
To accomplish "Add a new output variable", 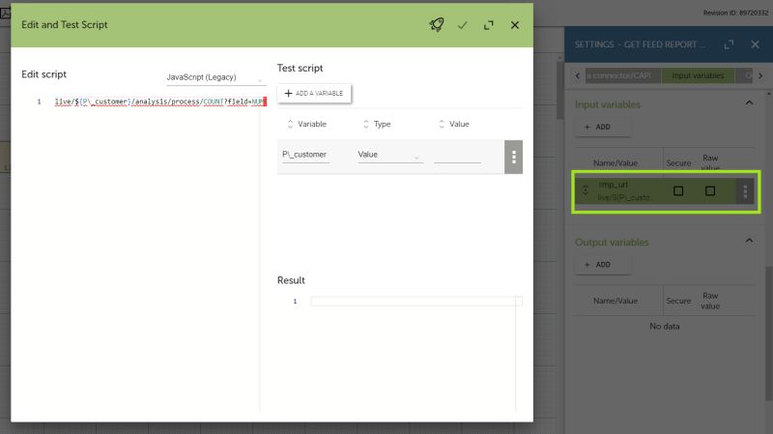I will point(602,265).
